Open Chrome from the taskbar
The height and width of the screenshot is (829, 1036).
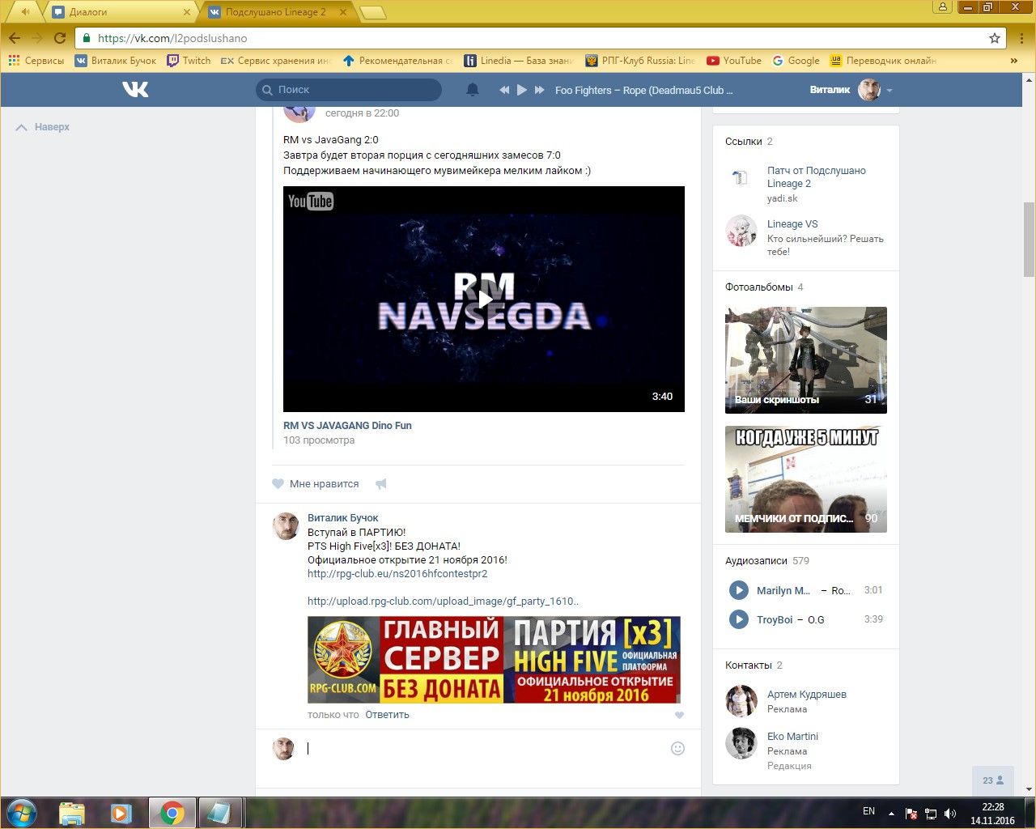click(172, 813)
